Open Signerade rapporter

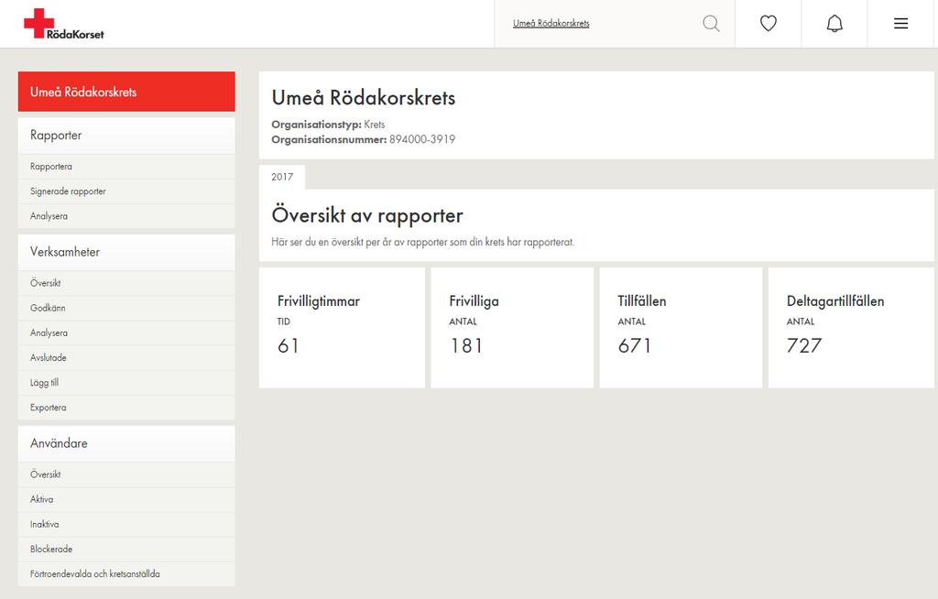click(x=126, y=191)
